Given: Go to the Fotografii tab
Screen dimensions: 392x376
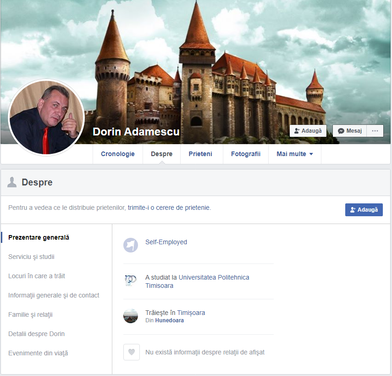Looking at the screenshot, I should [245, 154].
